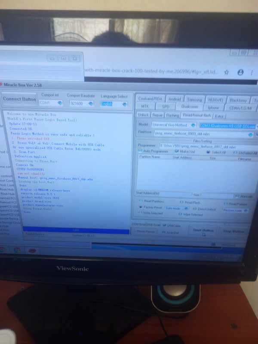Open the COM3 Qualcomm HS-USB port dropdown

tap(228, 126)
